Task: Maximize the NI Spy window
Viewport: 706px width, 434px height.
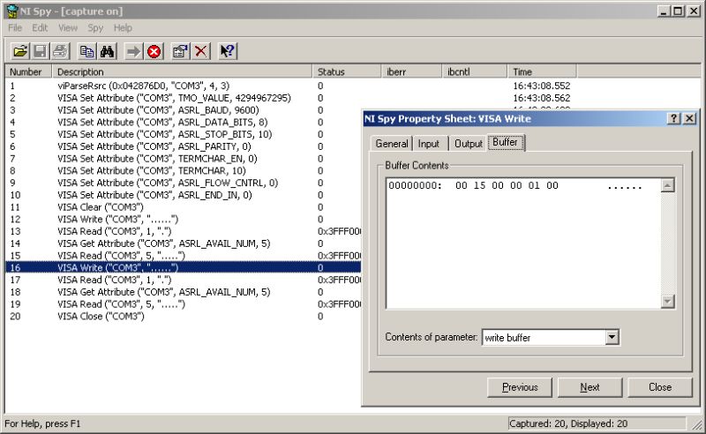Action: [x=678, y=11]
